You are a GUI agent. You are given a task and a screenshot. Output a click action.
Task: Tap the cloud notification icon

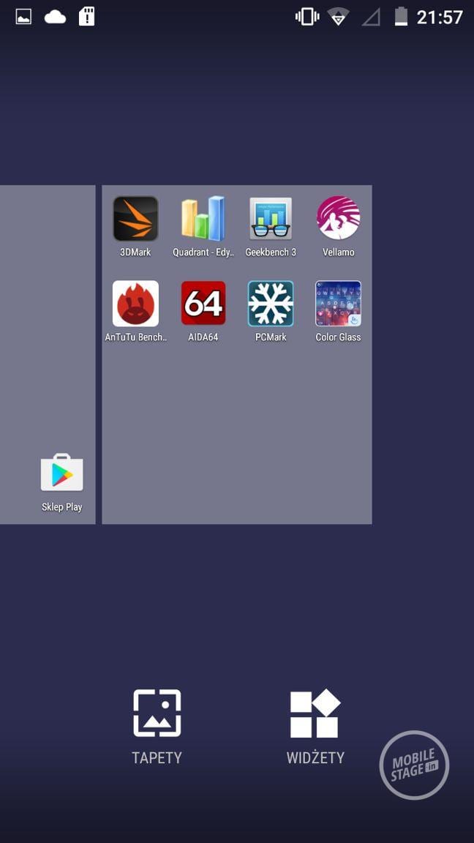(56, 17)
